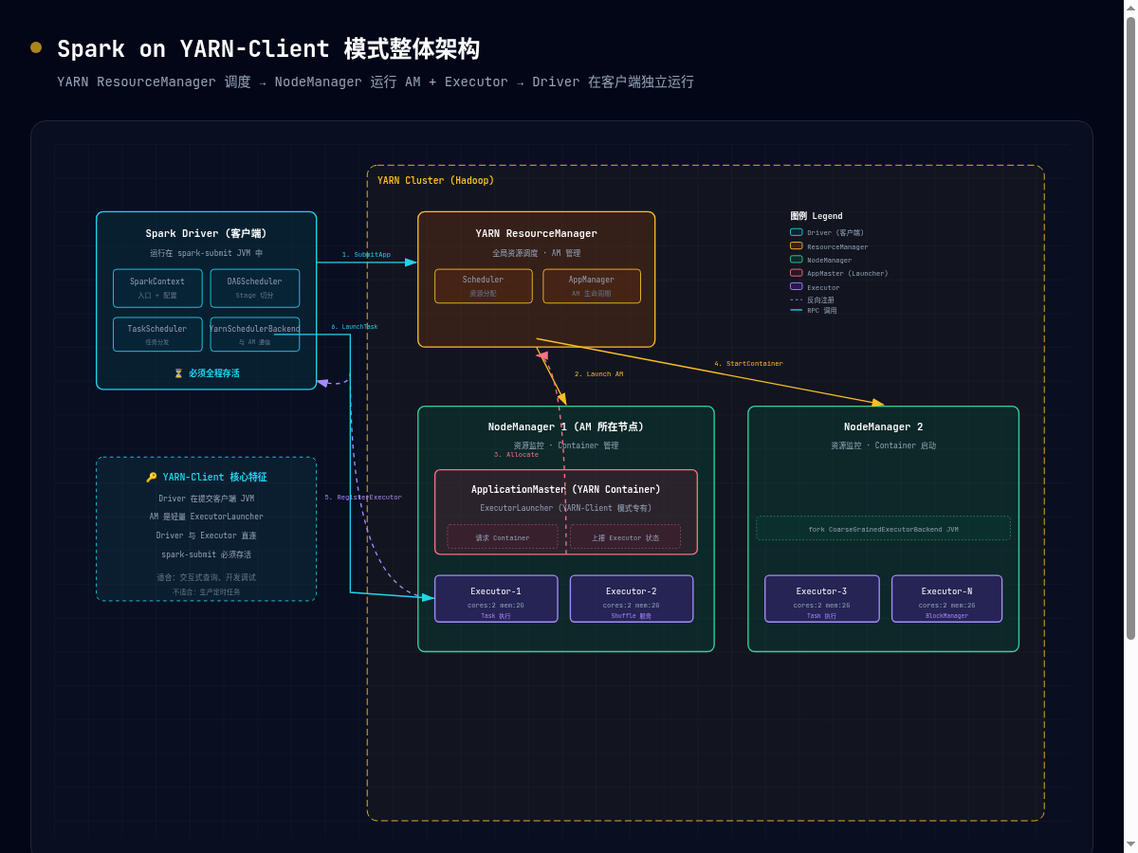Click the 反向注册 legend label
The image size is (1138, 853).
[820, 299]
